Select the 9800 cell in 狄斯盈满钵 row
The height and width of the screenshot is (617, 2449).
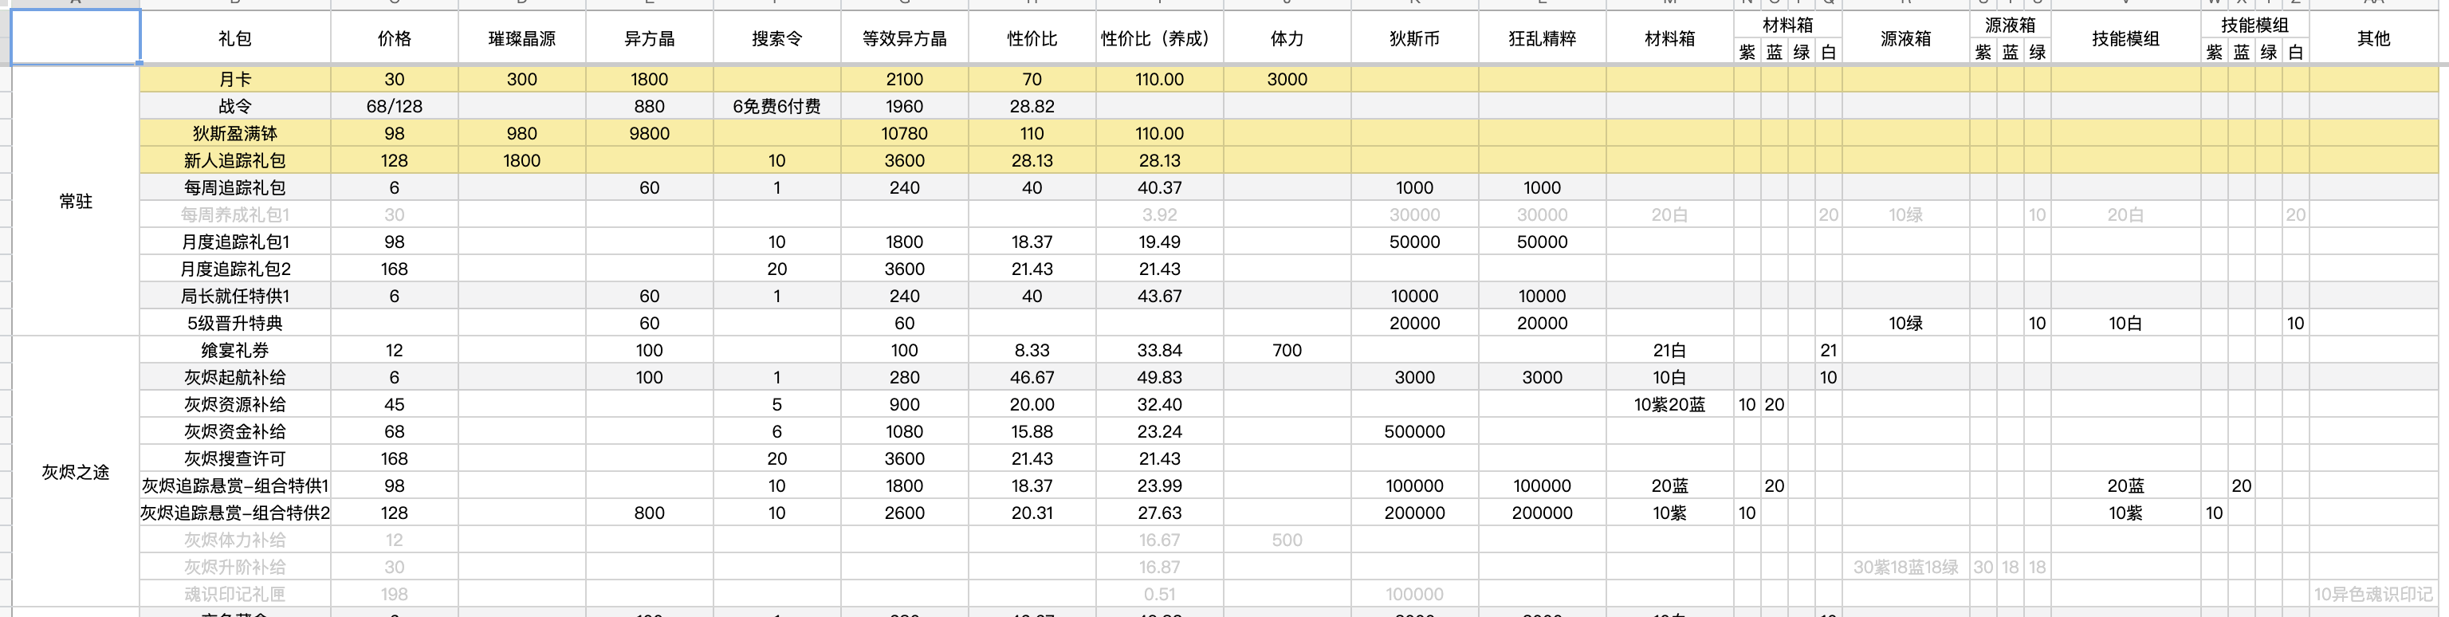650,133
